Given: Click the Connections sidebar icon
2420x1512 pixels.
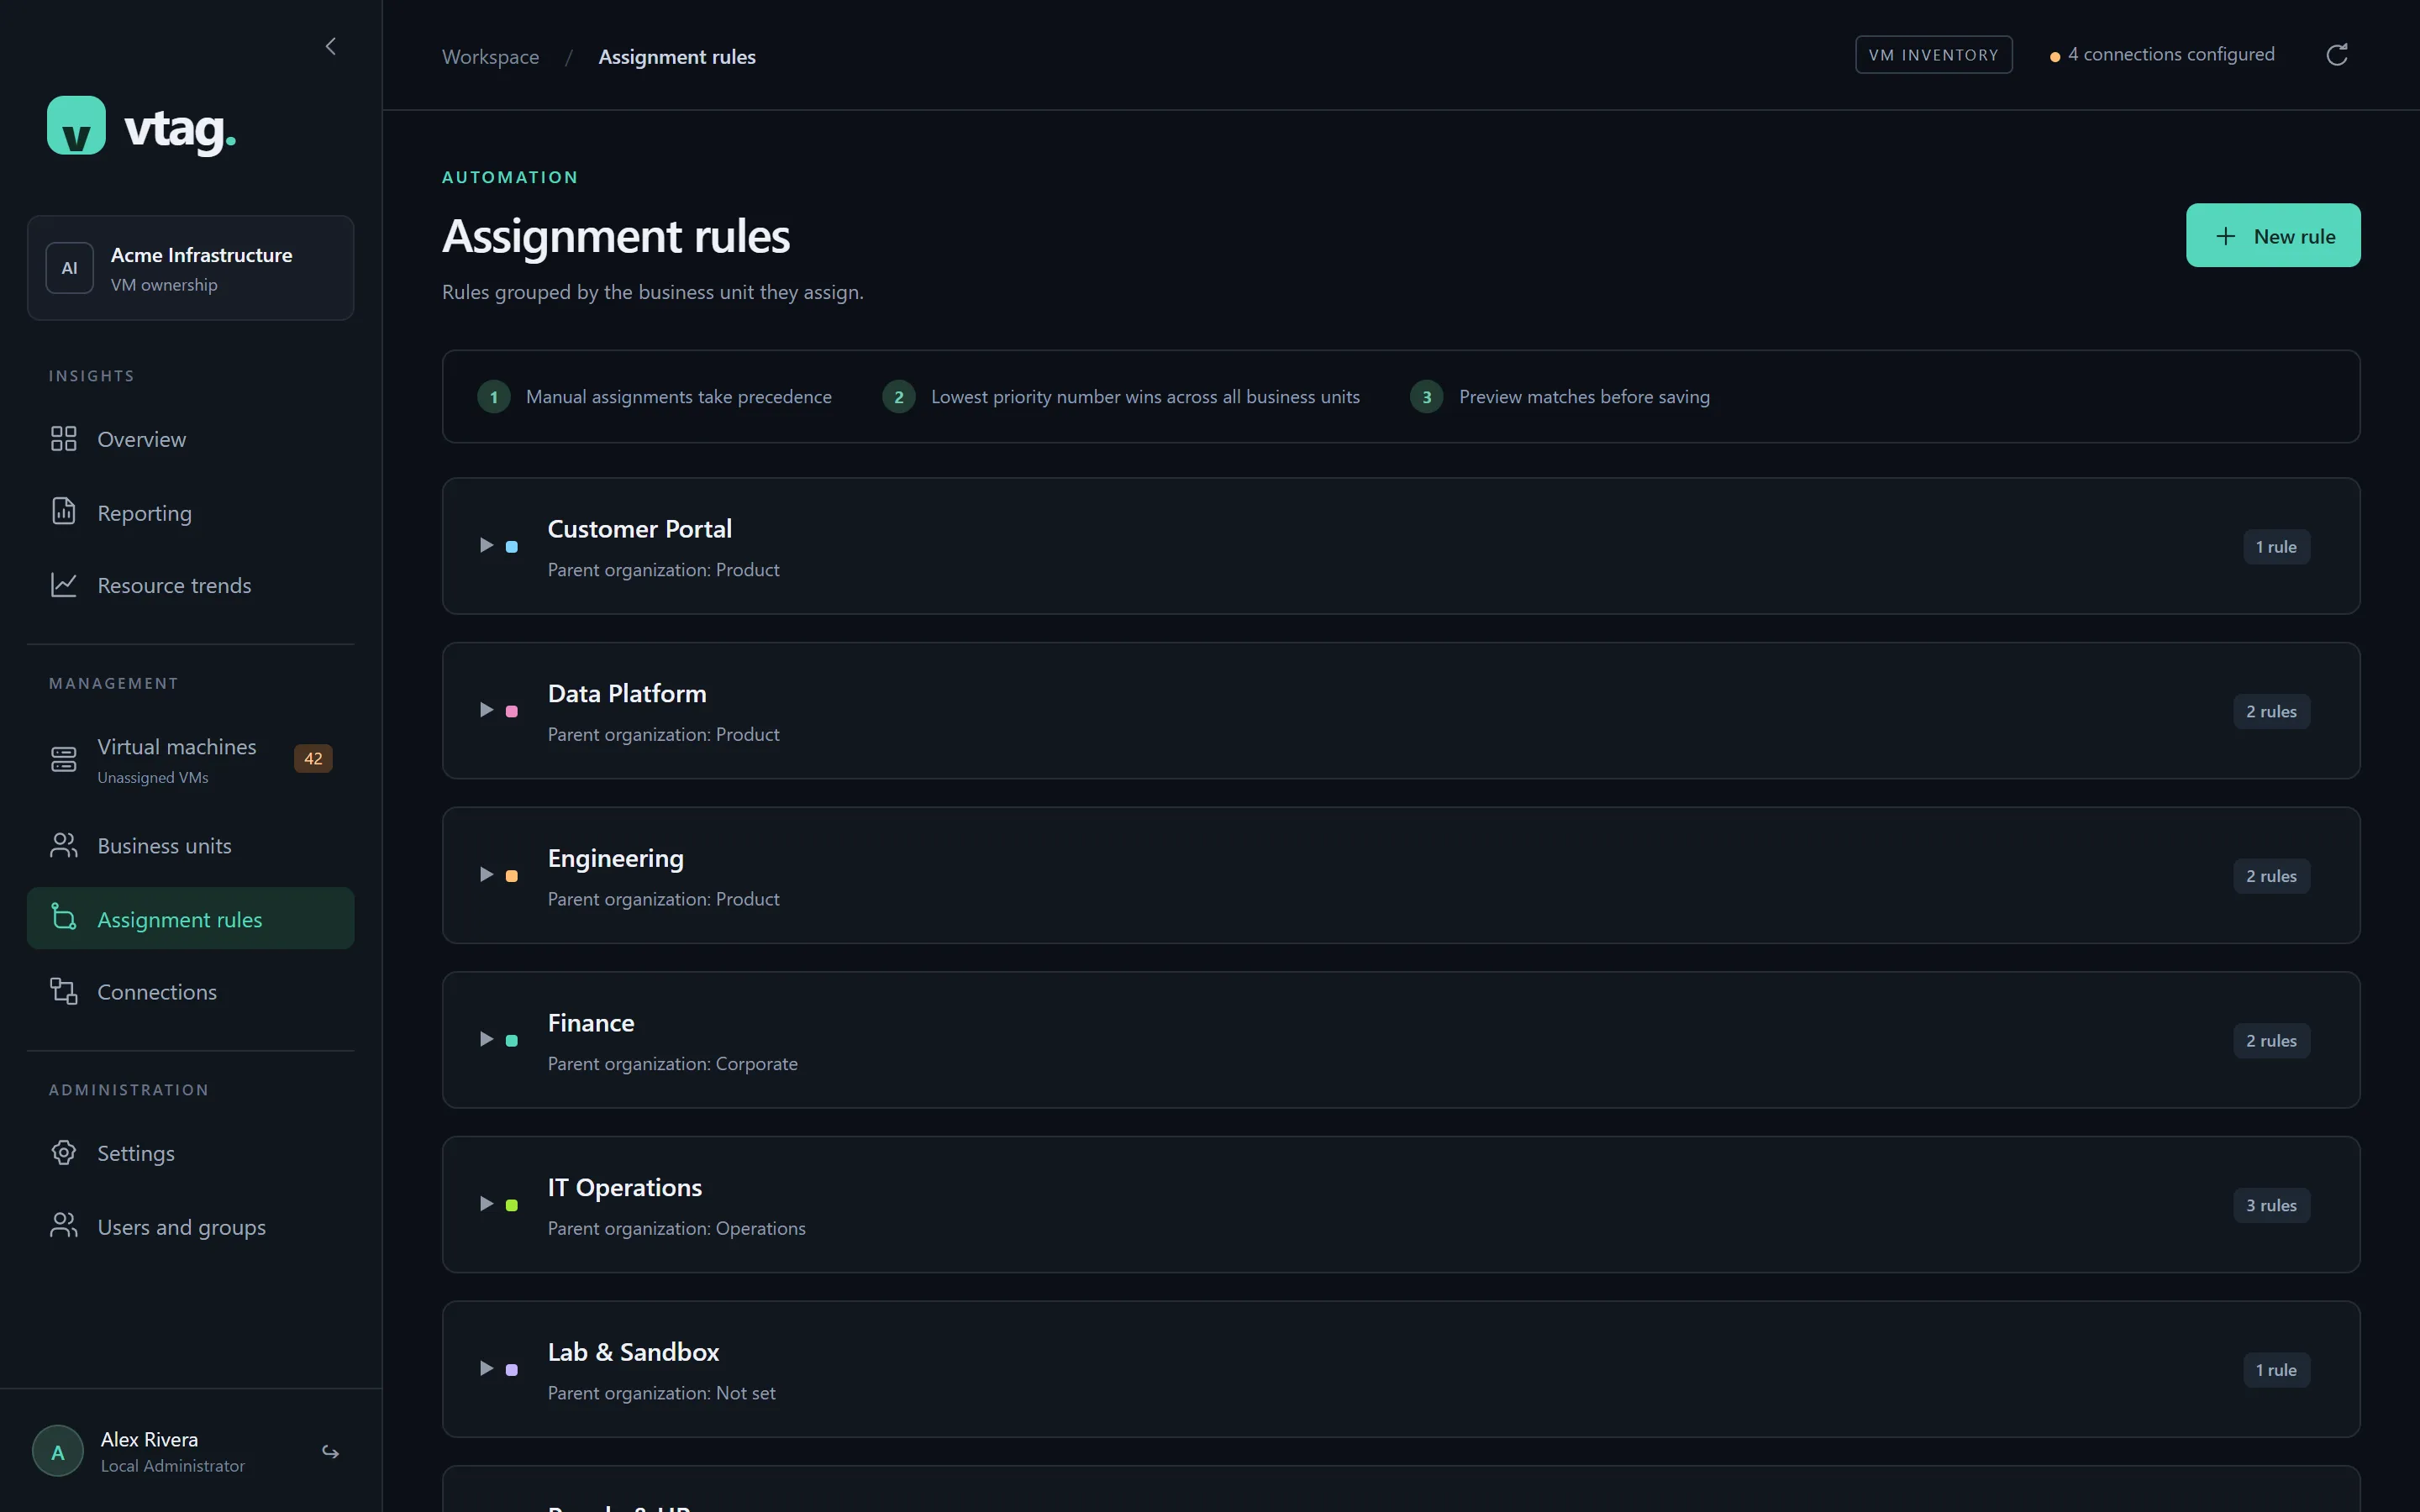Looking at the screenshot, I should [x=64, y=991].
